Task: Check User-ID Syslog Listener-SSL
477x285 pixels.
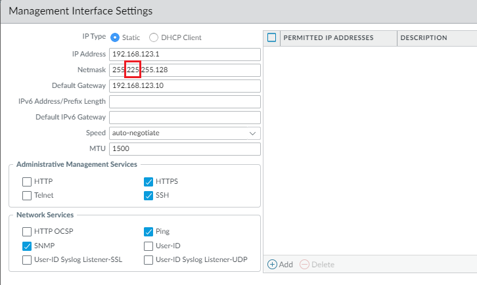Action: (x=27, y=259)
